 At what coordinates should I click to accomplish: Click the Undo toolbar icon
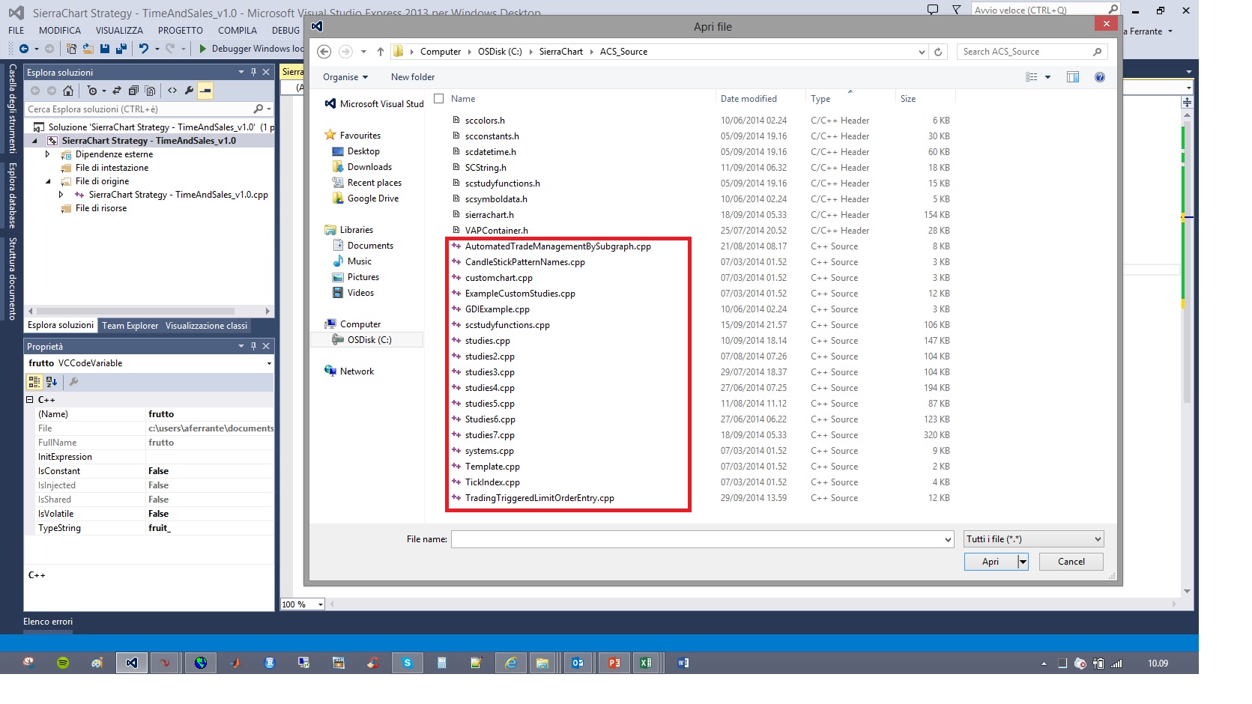coord(143,49)
